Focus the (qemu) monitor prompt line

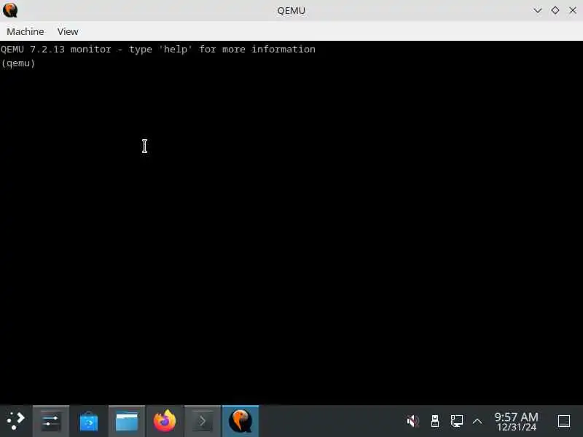coord(17,63)
